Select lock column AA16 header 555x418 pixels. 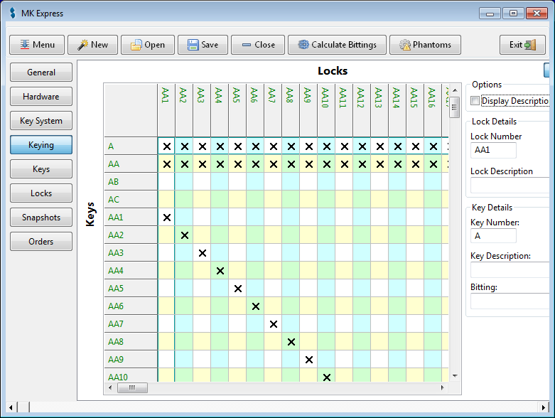(x=433, y=110)
